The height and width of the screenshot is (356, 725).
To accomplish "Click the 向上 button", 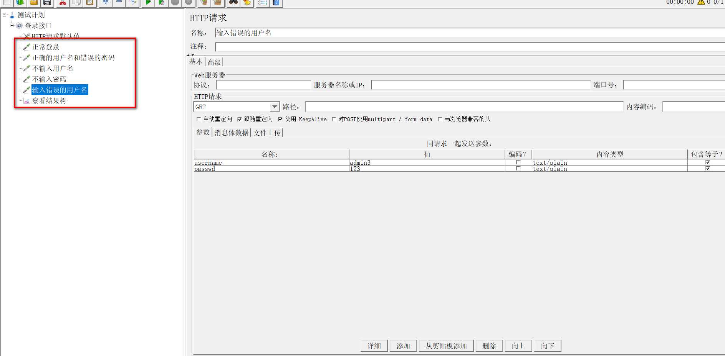I will [518, 346].
